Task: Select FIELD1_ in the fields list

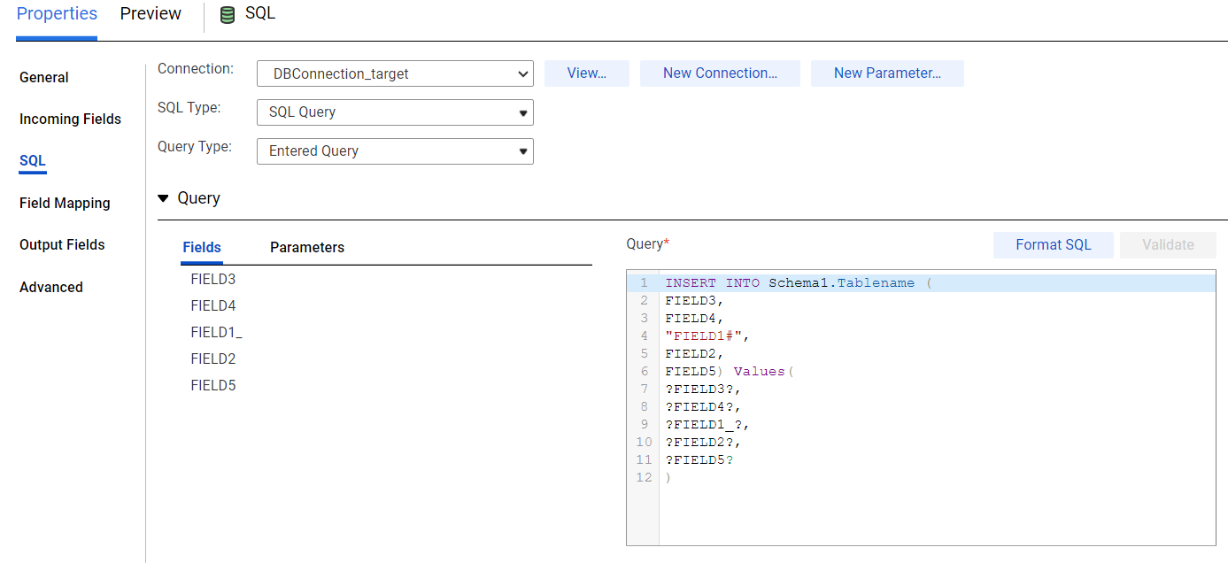Action: click(x=216, y=333)
